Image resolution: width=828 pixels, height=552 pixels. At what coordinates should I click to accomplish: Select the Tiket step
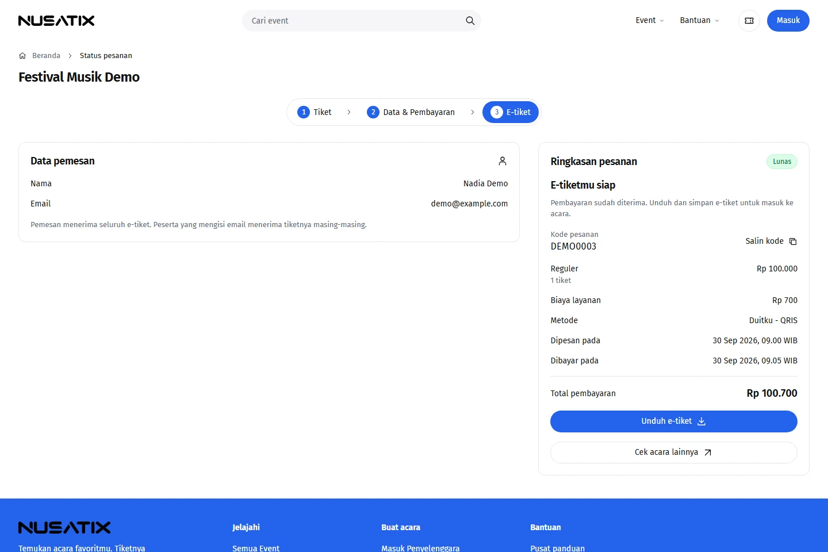(315, 112)
